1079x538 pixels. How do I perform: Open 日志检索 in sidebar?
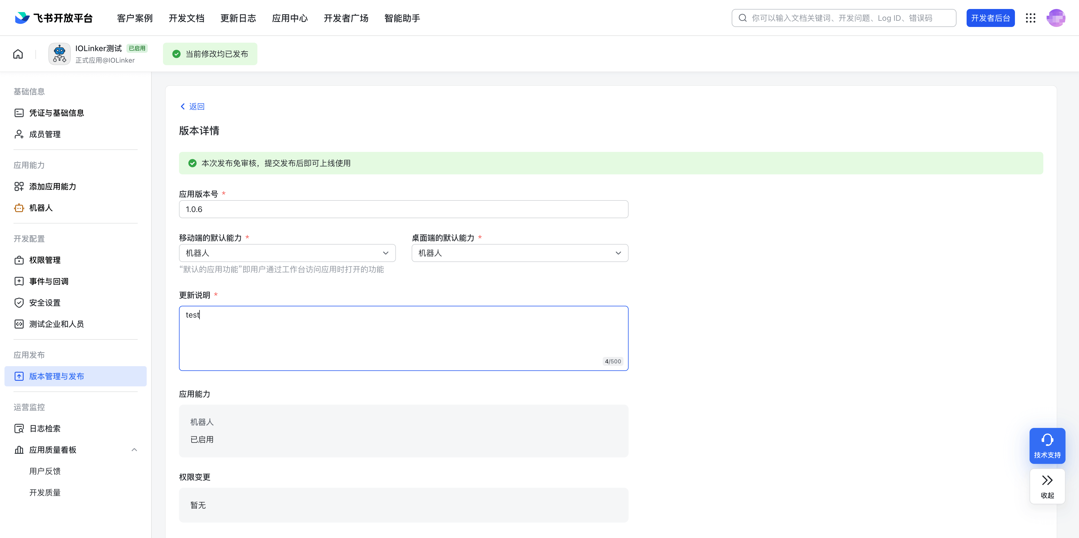[x=44, y=428]
